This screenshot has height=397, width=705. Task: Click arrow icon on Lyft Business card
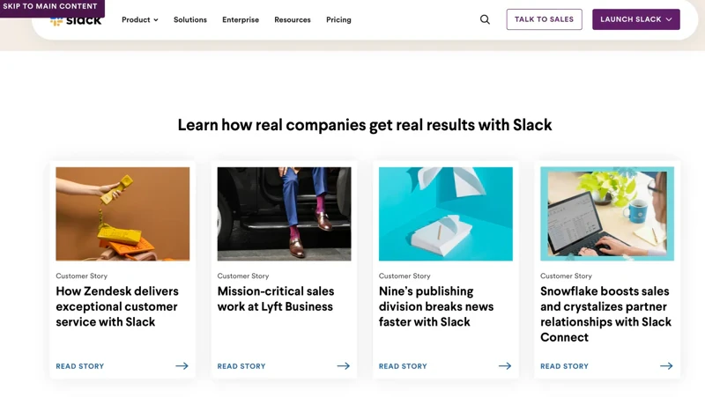point(343,366)
